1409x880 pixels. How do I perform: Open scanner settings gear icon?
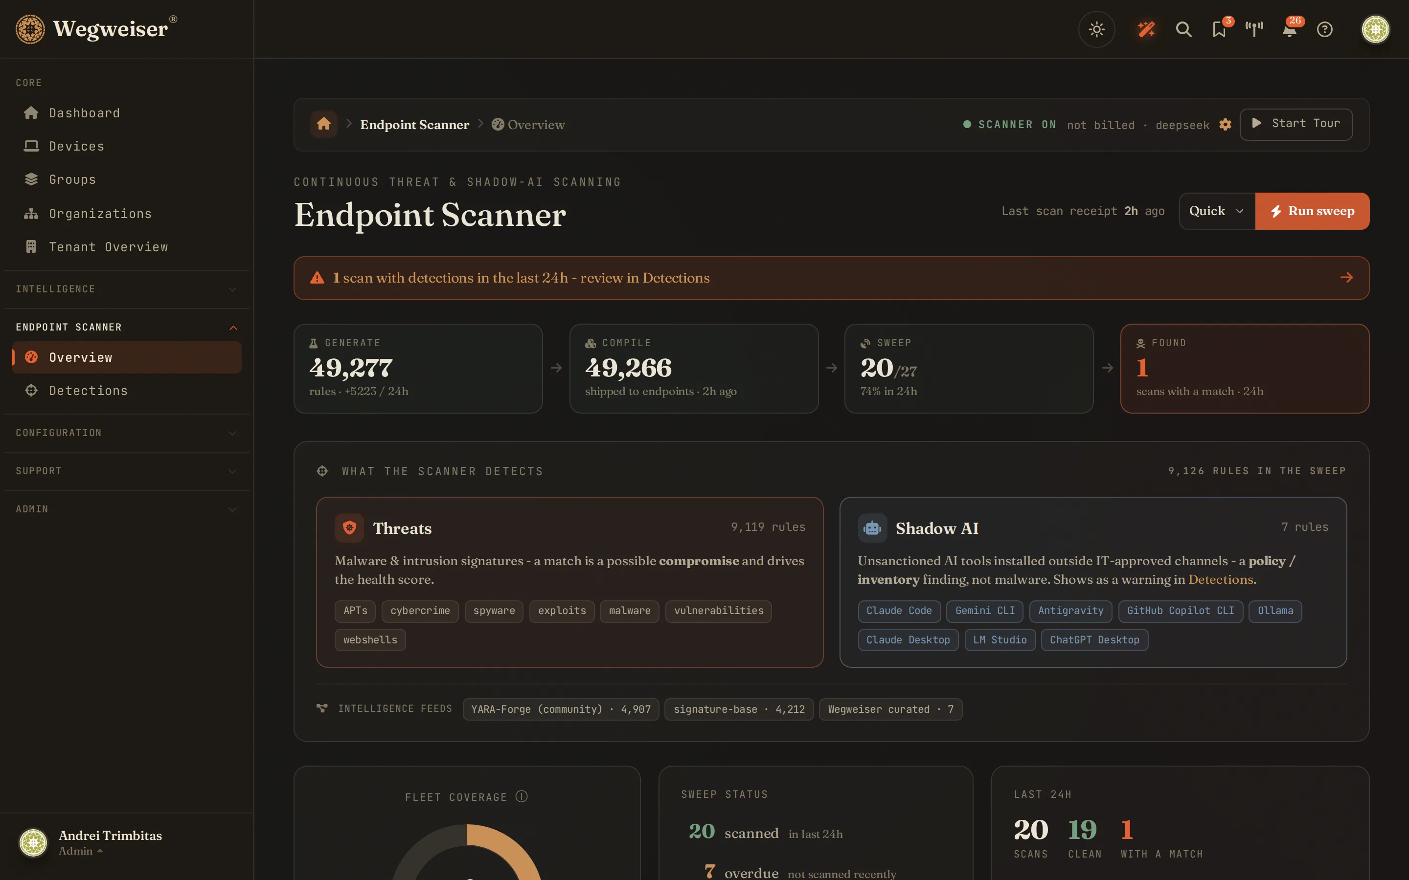tap(1225, 125)
